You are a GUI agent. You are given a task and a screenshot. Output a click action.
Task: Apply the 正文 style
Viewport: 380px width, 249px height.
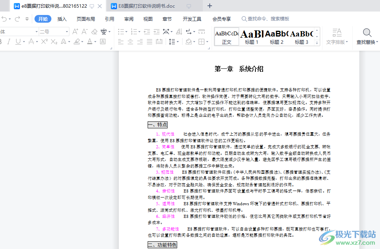227,37
